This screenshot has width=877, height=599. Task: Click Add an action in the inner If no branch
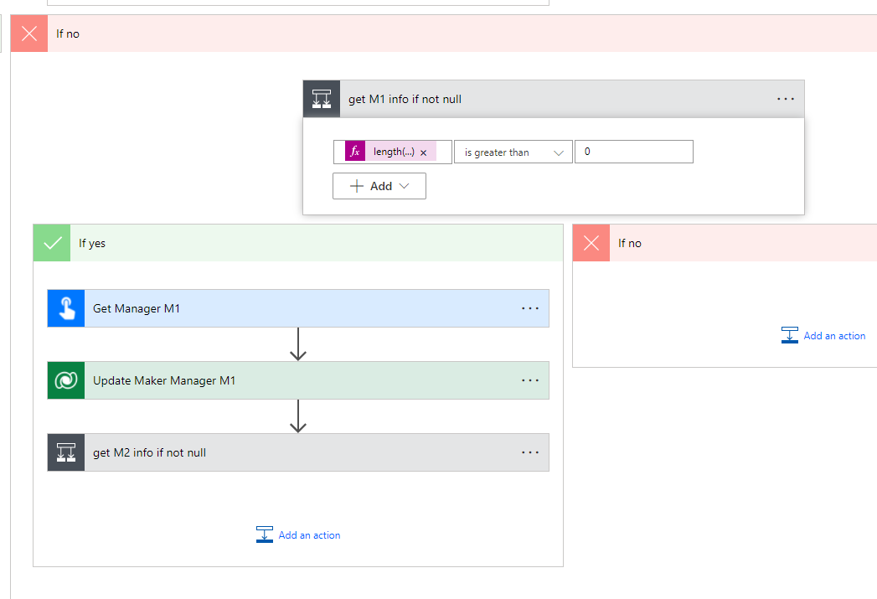823,336
